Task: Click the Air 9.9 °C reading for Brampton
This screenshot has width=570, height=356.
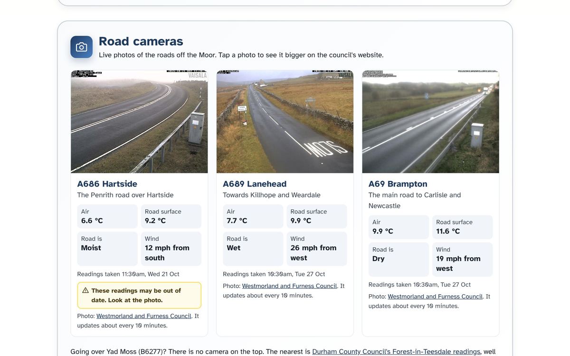Action: coord(399,227)
